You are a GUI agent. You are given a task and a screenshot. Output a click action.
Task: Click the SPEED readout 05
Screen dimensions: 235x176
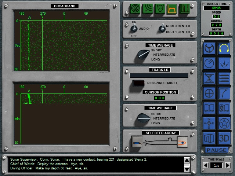[x=217, y=16]
